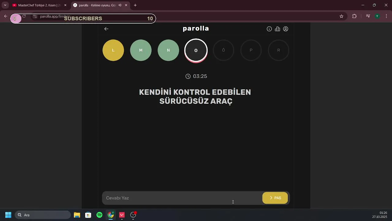Screen dimensions: 392x221
Task: Switch to the MasterChef Türkiye tab
Action: pos(39,5)
